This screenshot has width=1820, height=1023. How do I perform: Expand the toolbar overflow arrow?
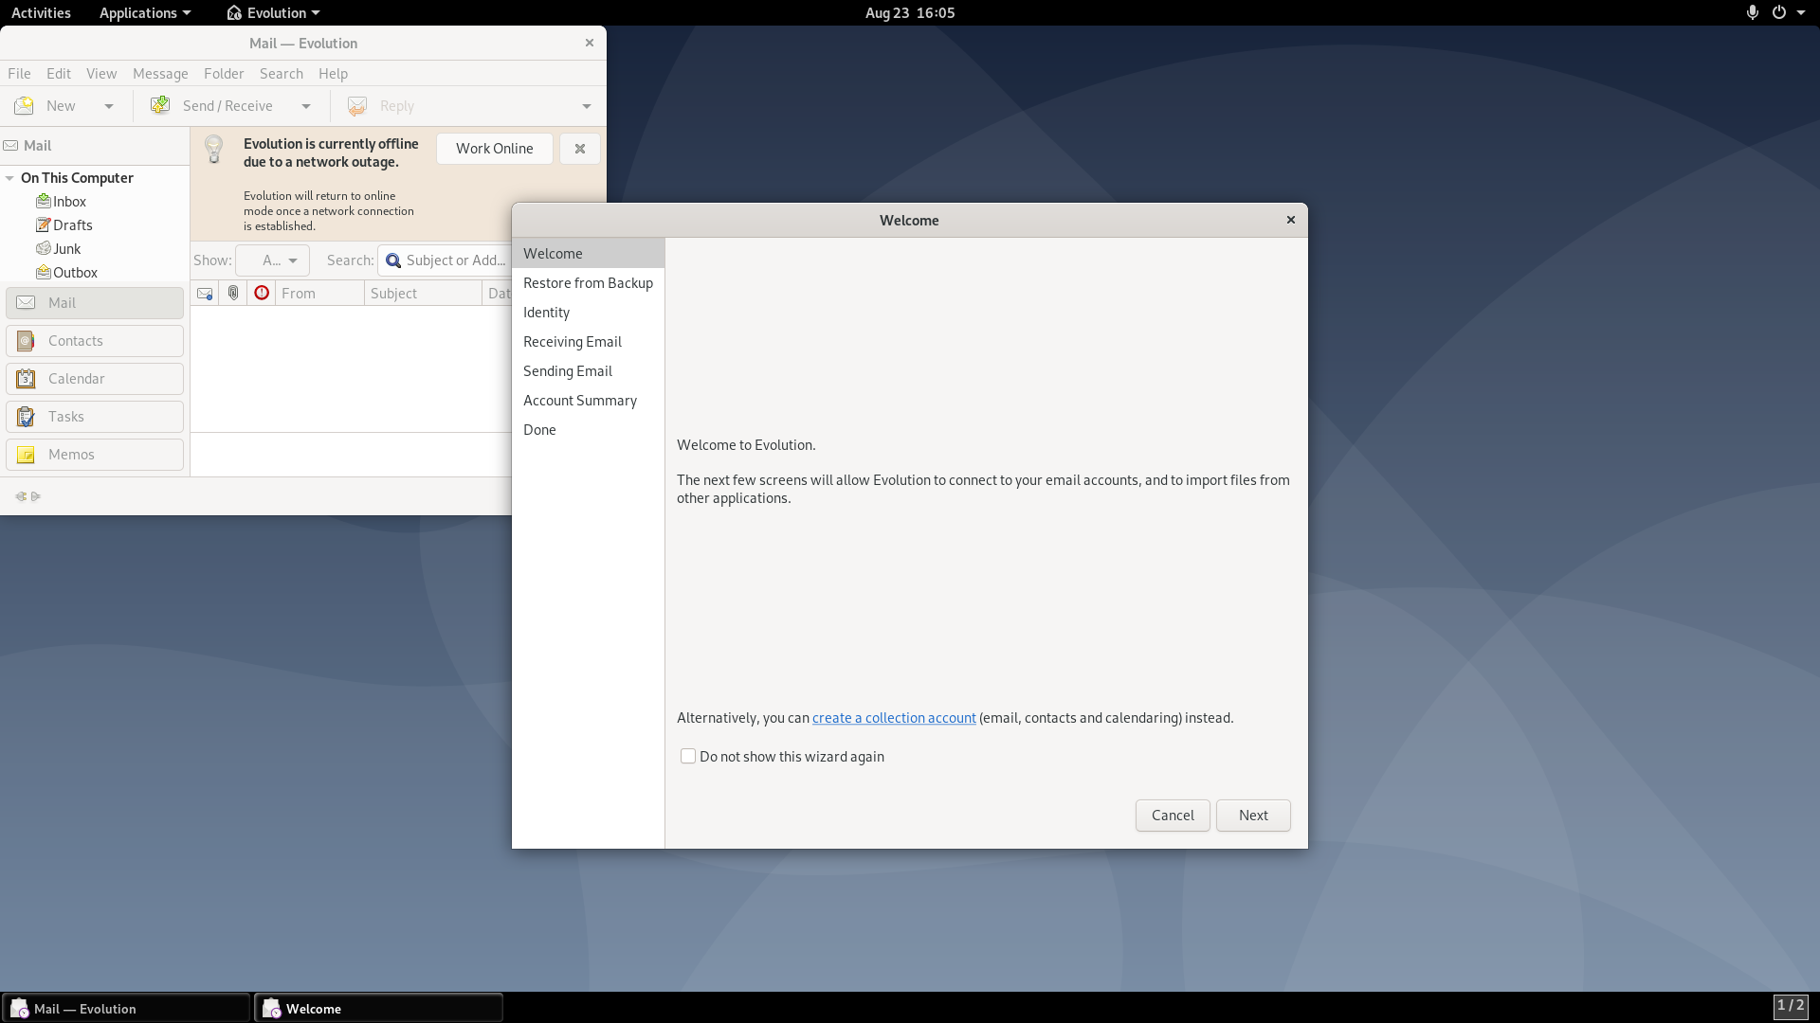pos(587,106)
